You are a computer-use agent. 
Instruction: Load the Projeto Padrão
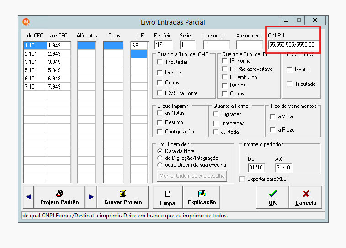pos(59,197)
